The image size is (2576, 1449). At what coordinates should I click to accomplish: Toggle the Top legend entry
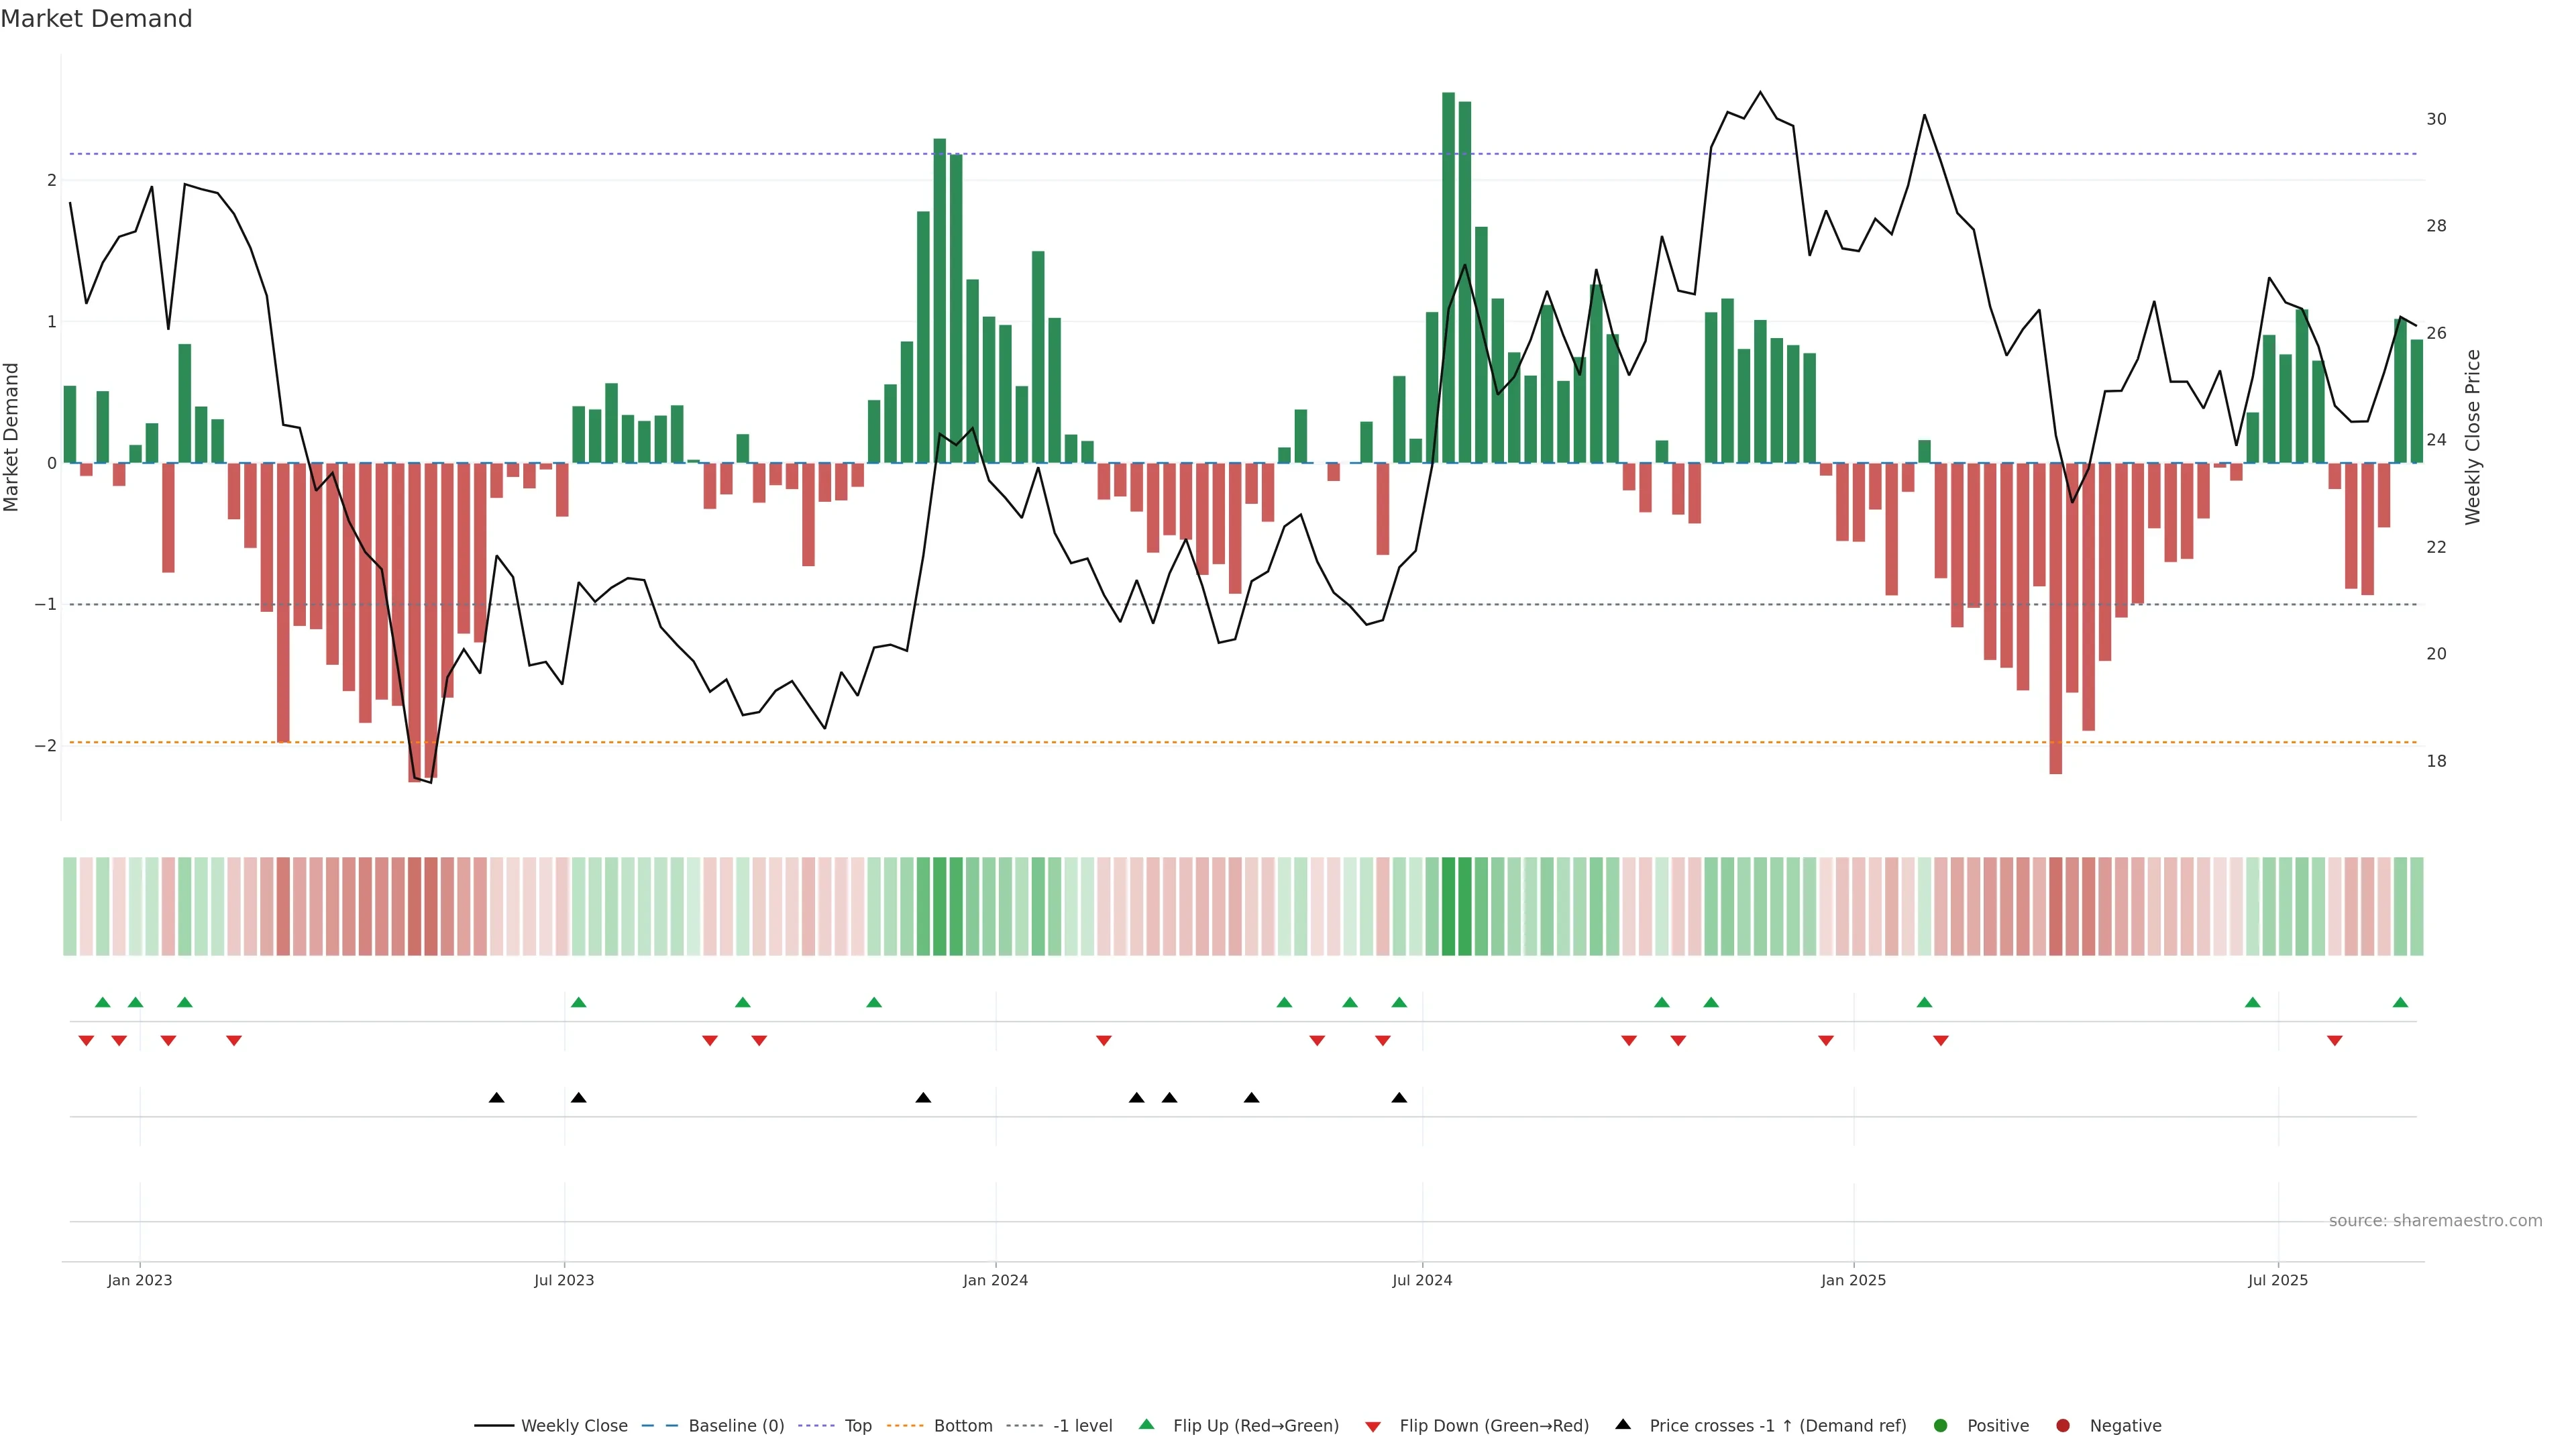[x=858, y=1425]
